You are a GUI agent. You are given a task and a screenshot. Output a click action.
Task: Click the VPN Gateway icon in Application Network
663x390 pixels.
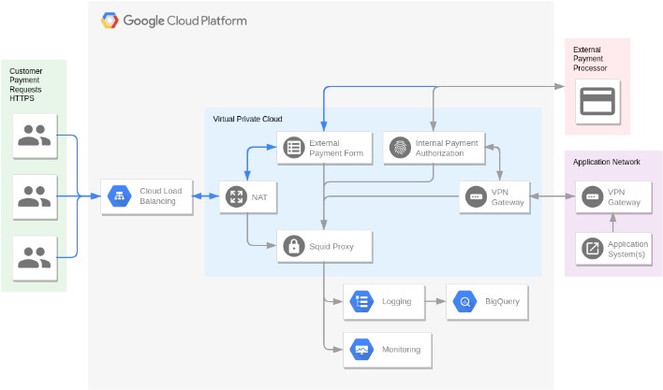pos(593,196)
